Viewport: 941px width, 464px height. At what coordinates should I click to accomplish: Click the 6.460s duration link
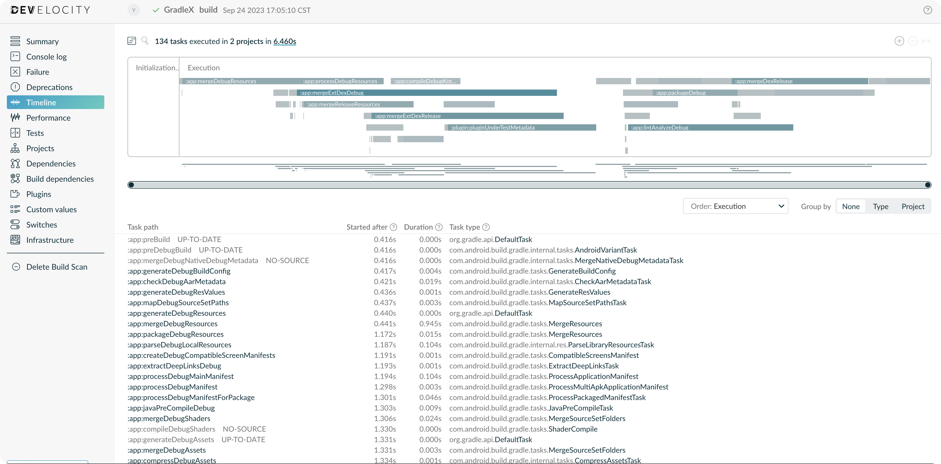(285, 41)
